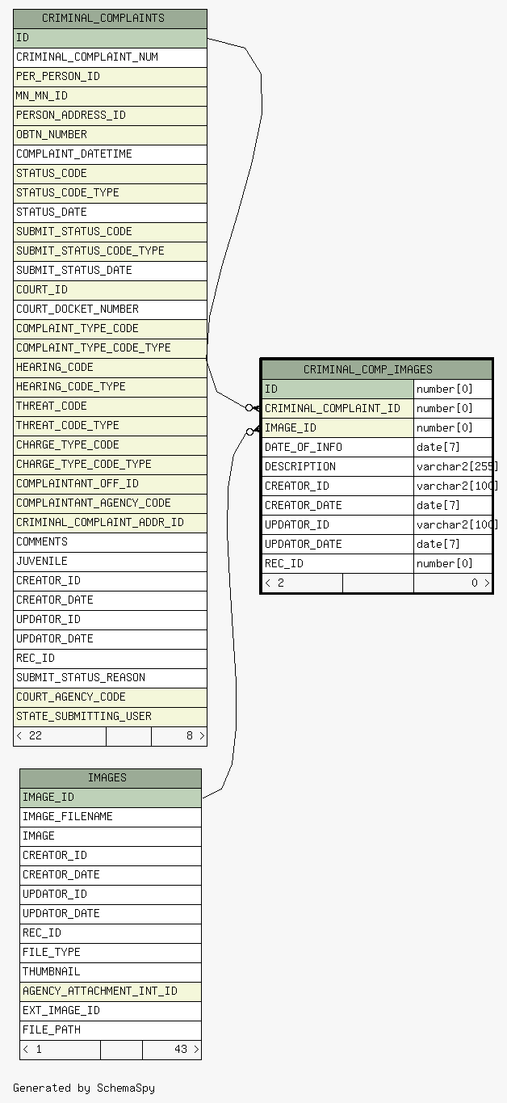Click COMPLAINT_TYPE_CODE column
The height and width of the screenshot is (1103, 507).
[x=111, y=329]
